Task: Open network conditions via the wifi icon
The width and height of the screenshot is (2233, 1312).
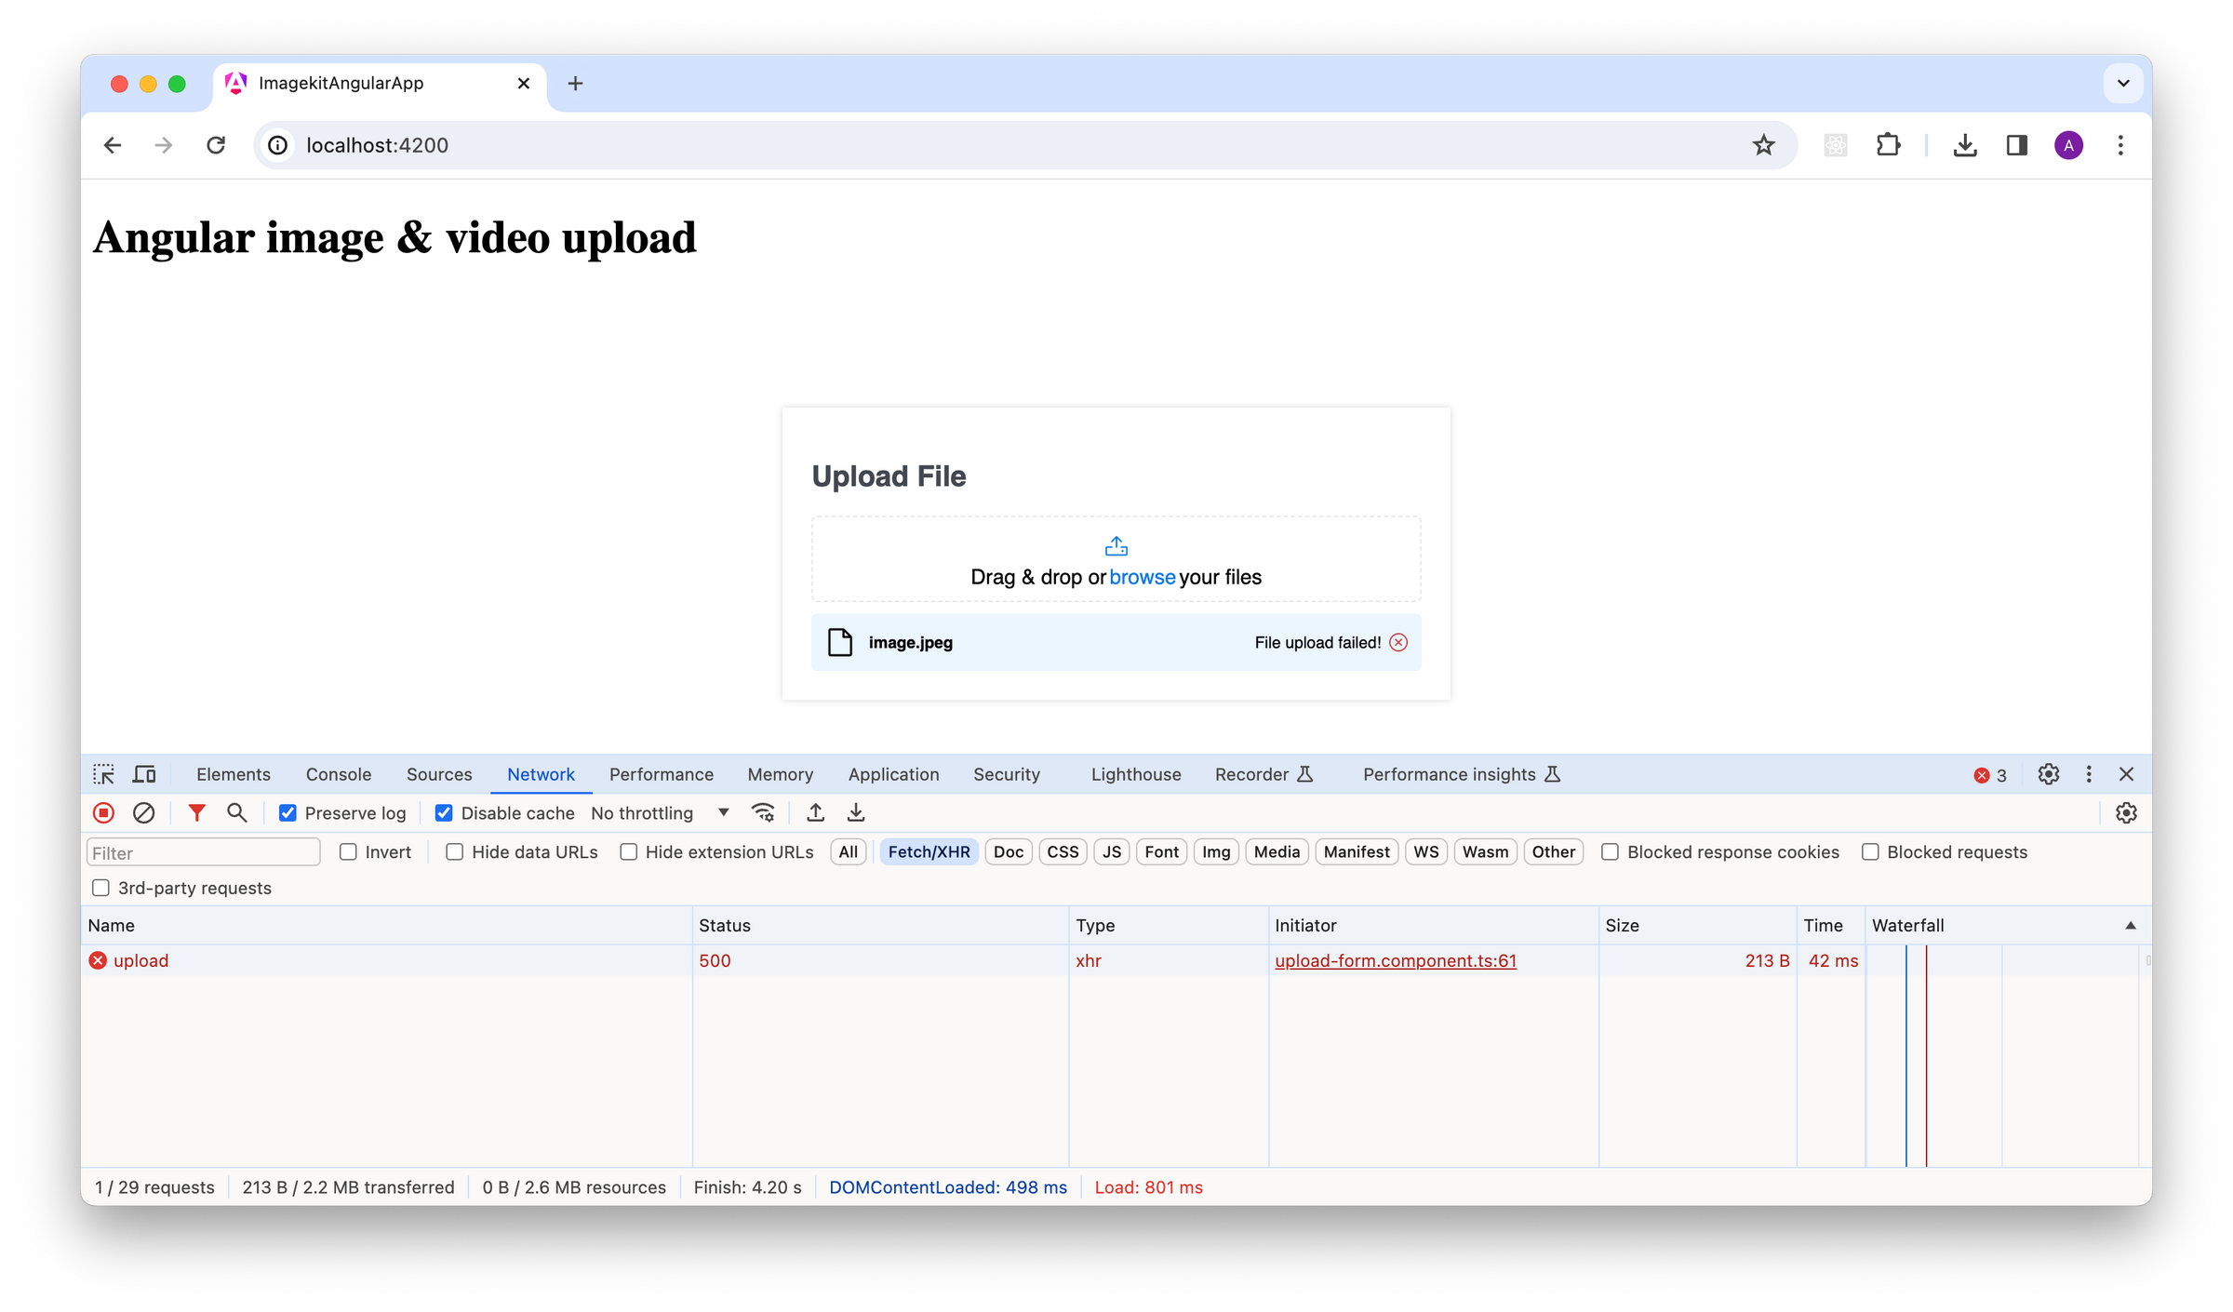Action: click(x=764, y=812)
